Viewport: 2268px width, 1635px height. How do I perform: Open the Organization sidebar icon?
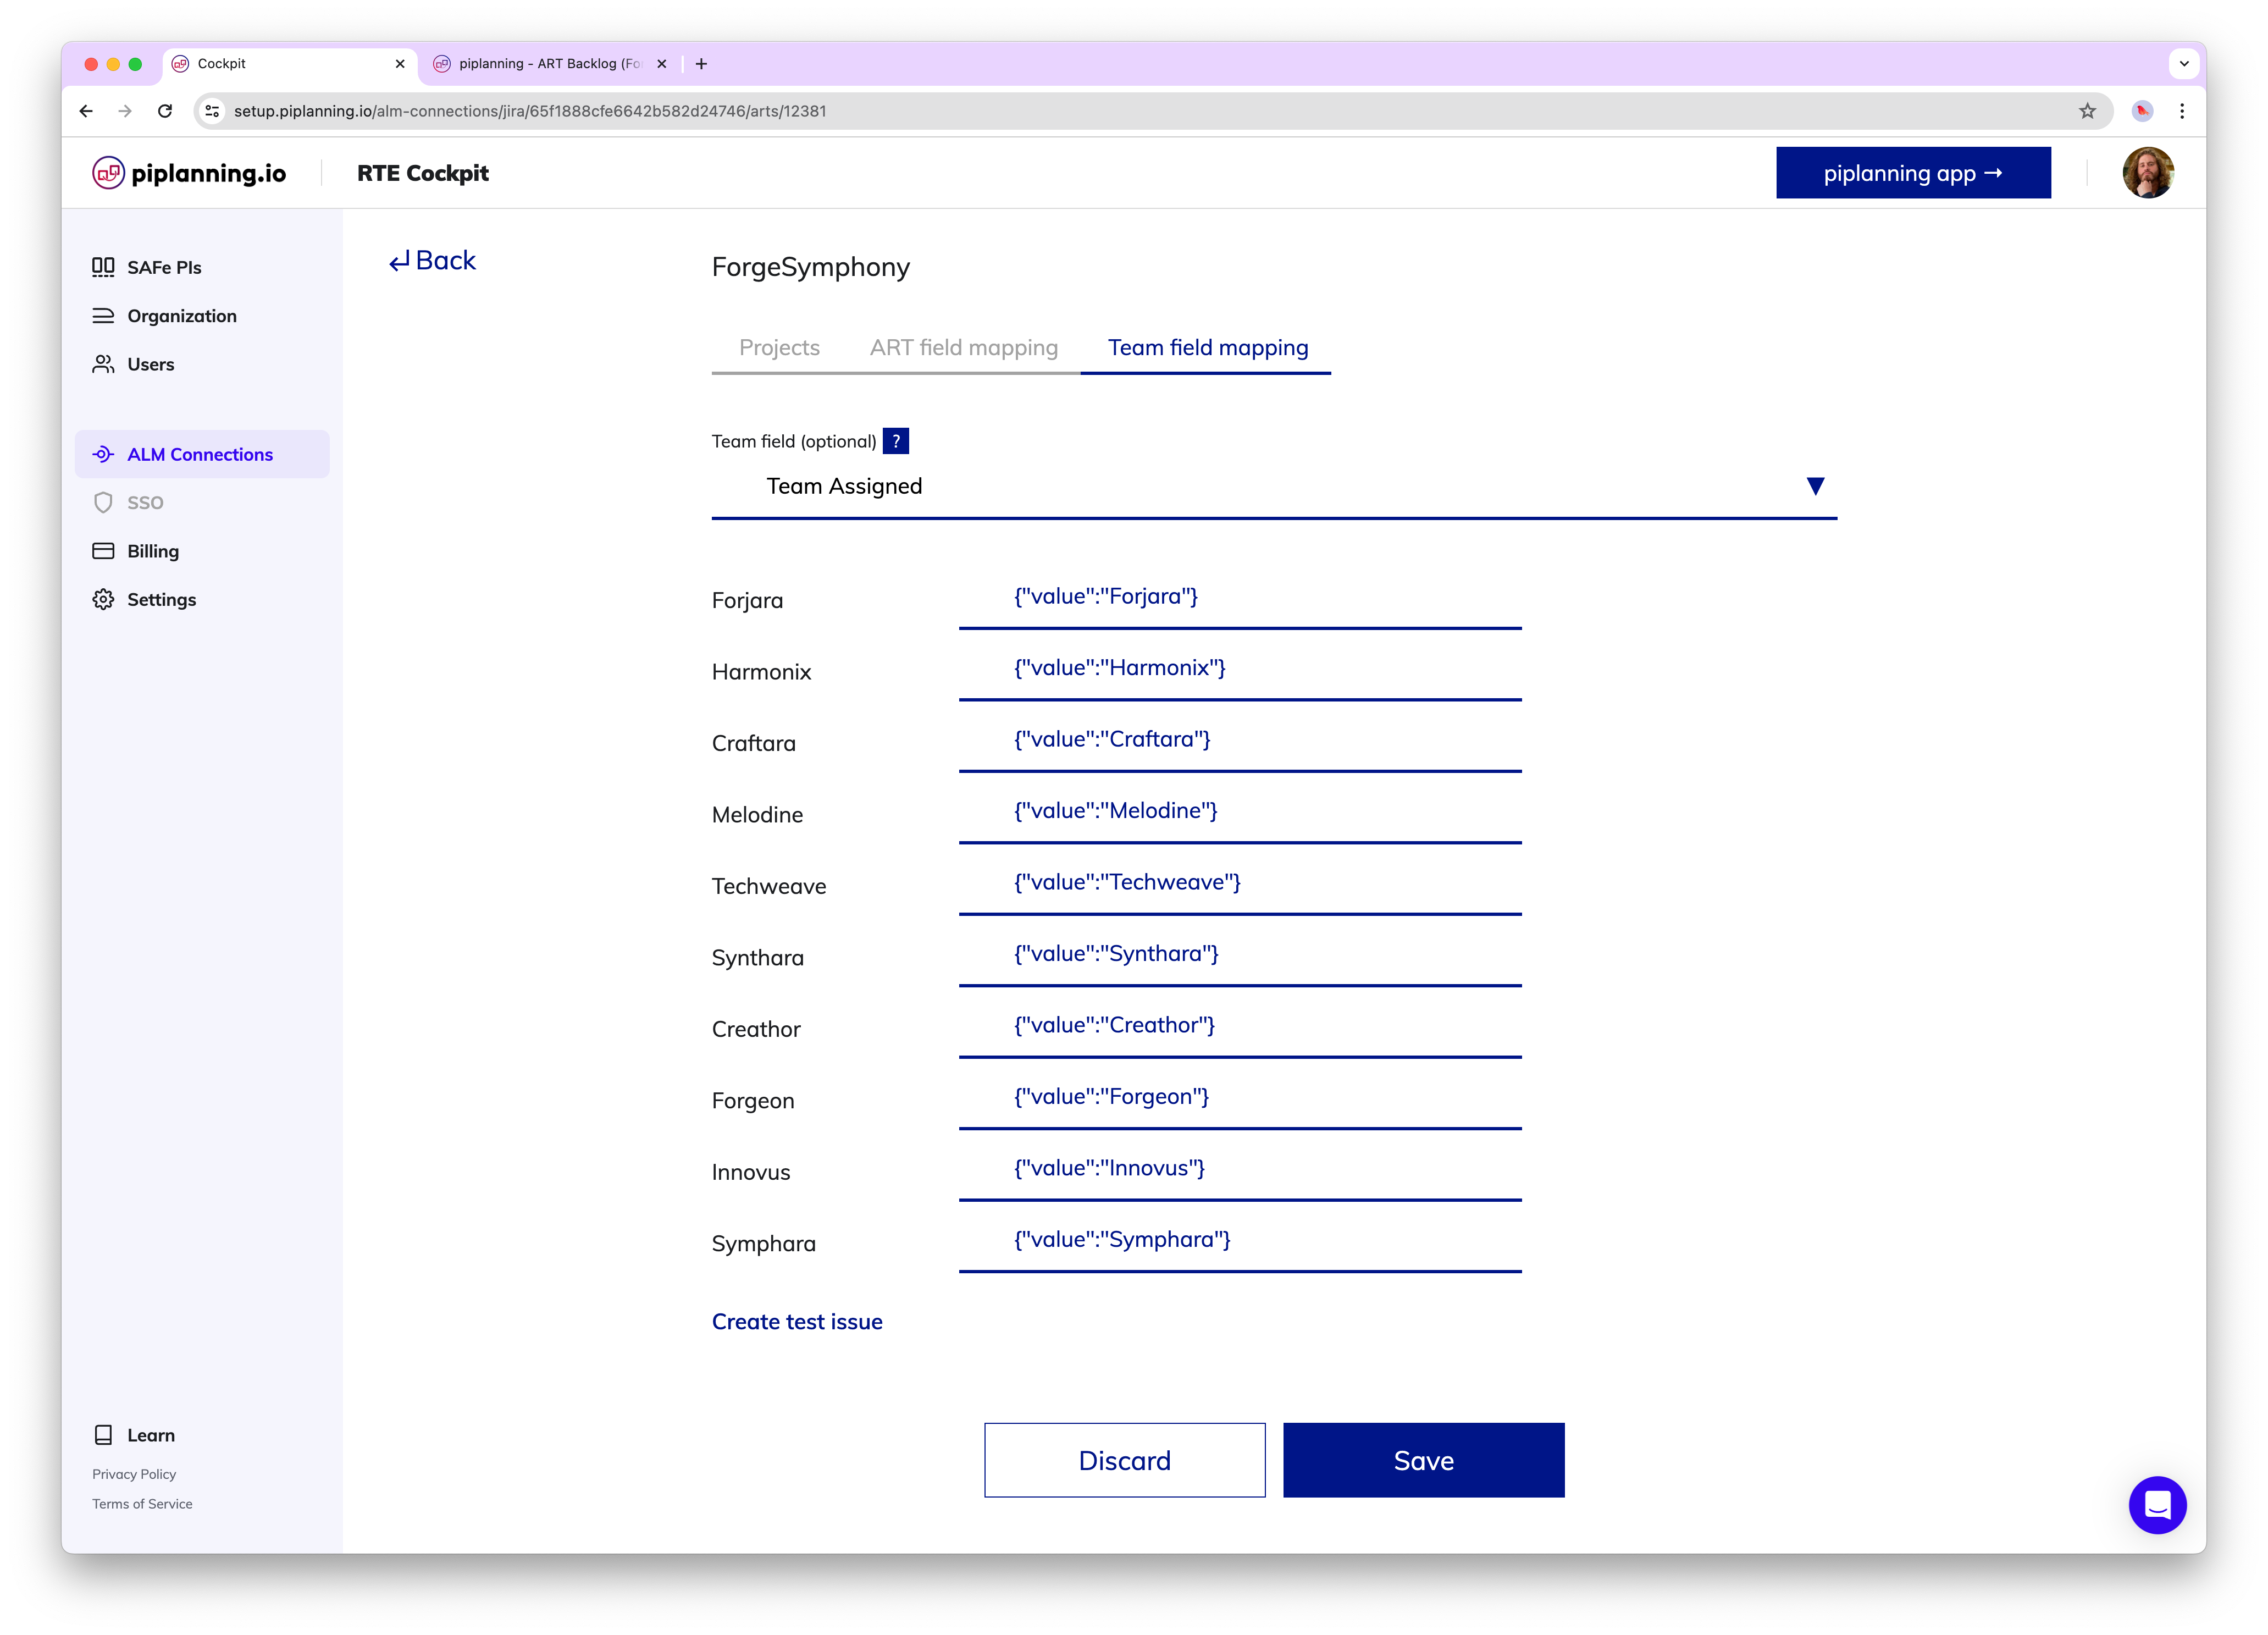click(x=103, y=316)
